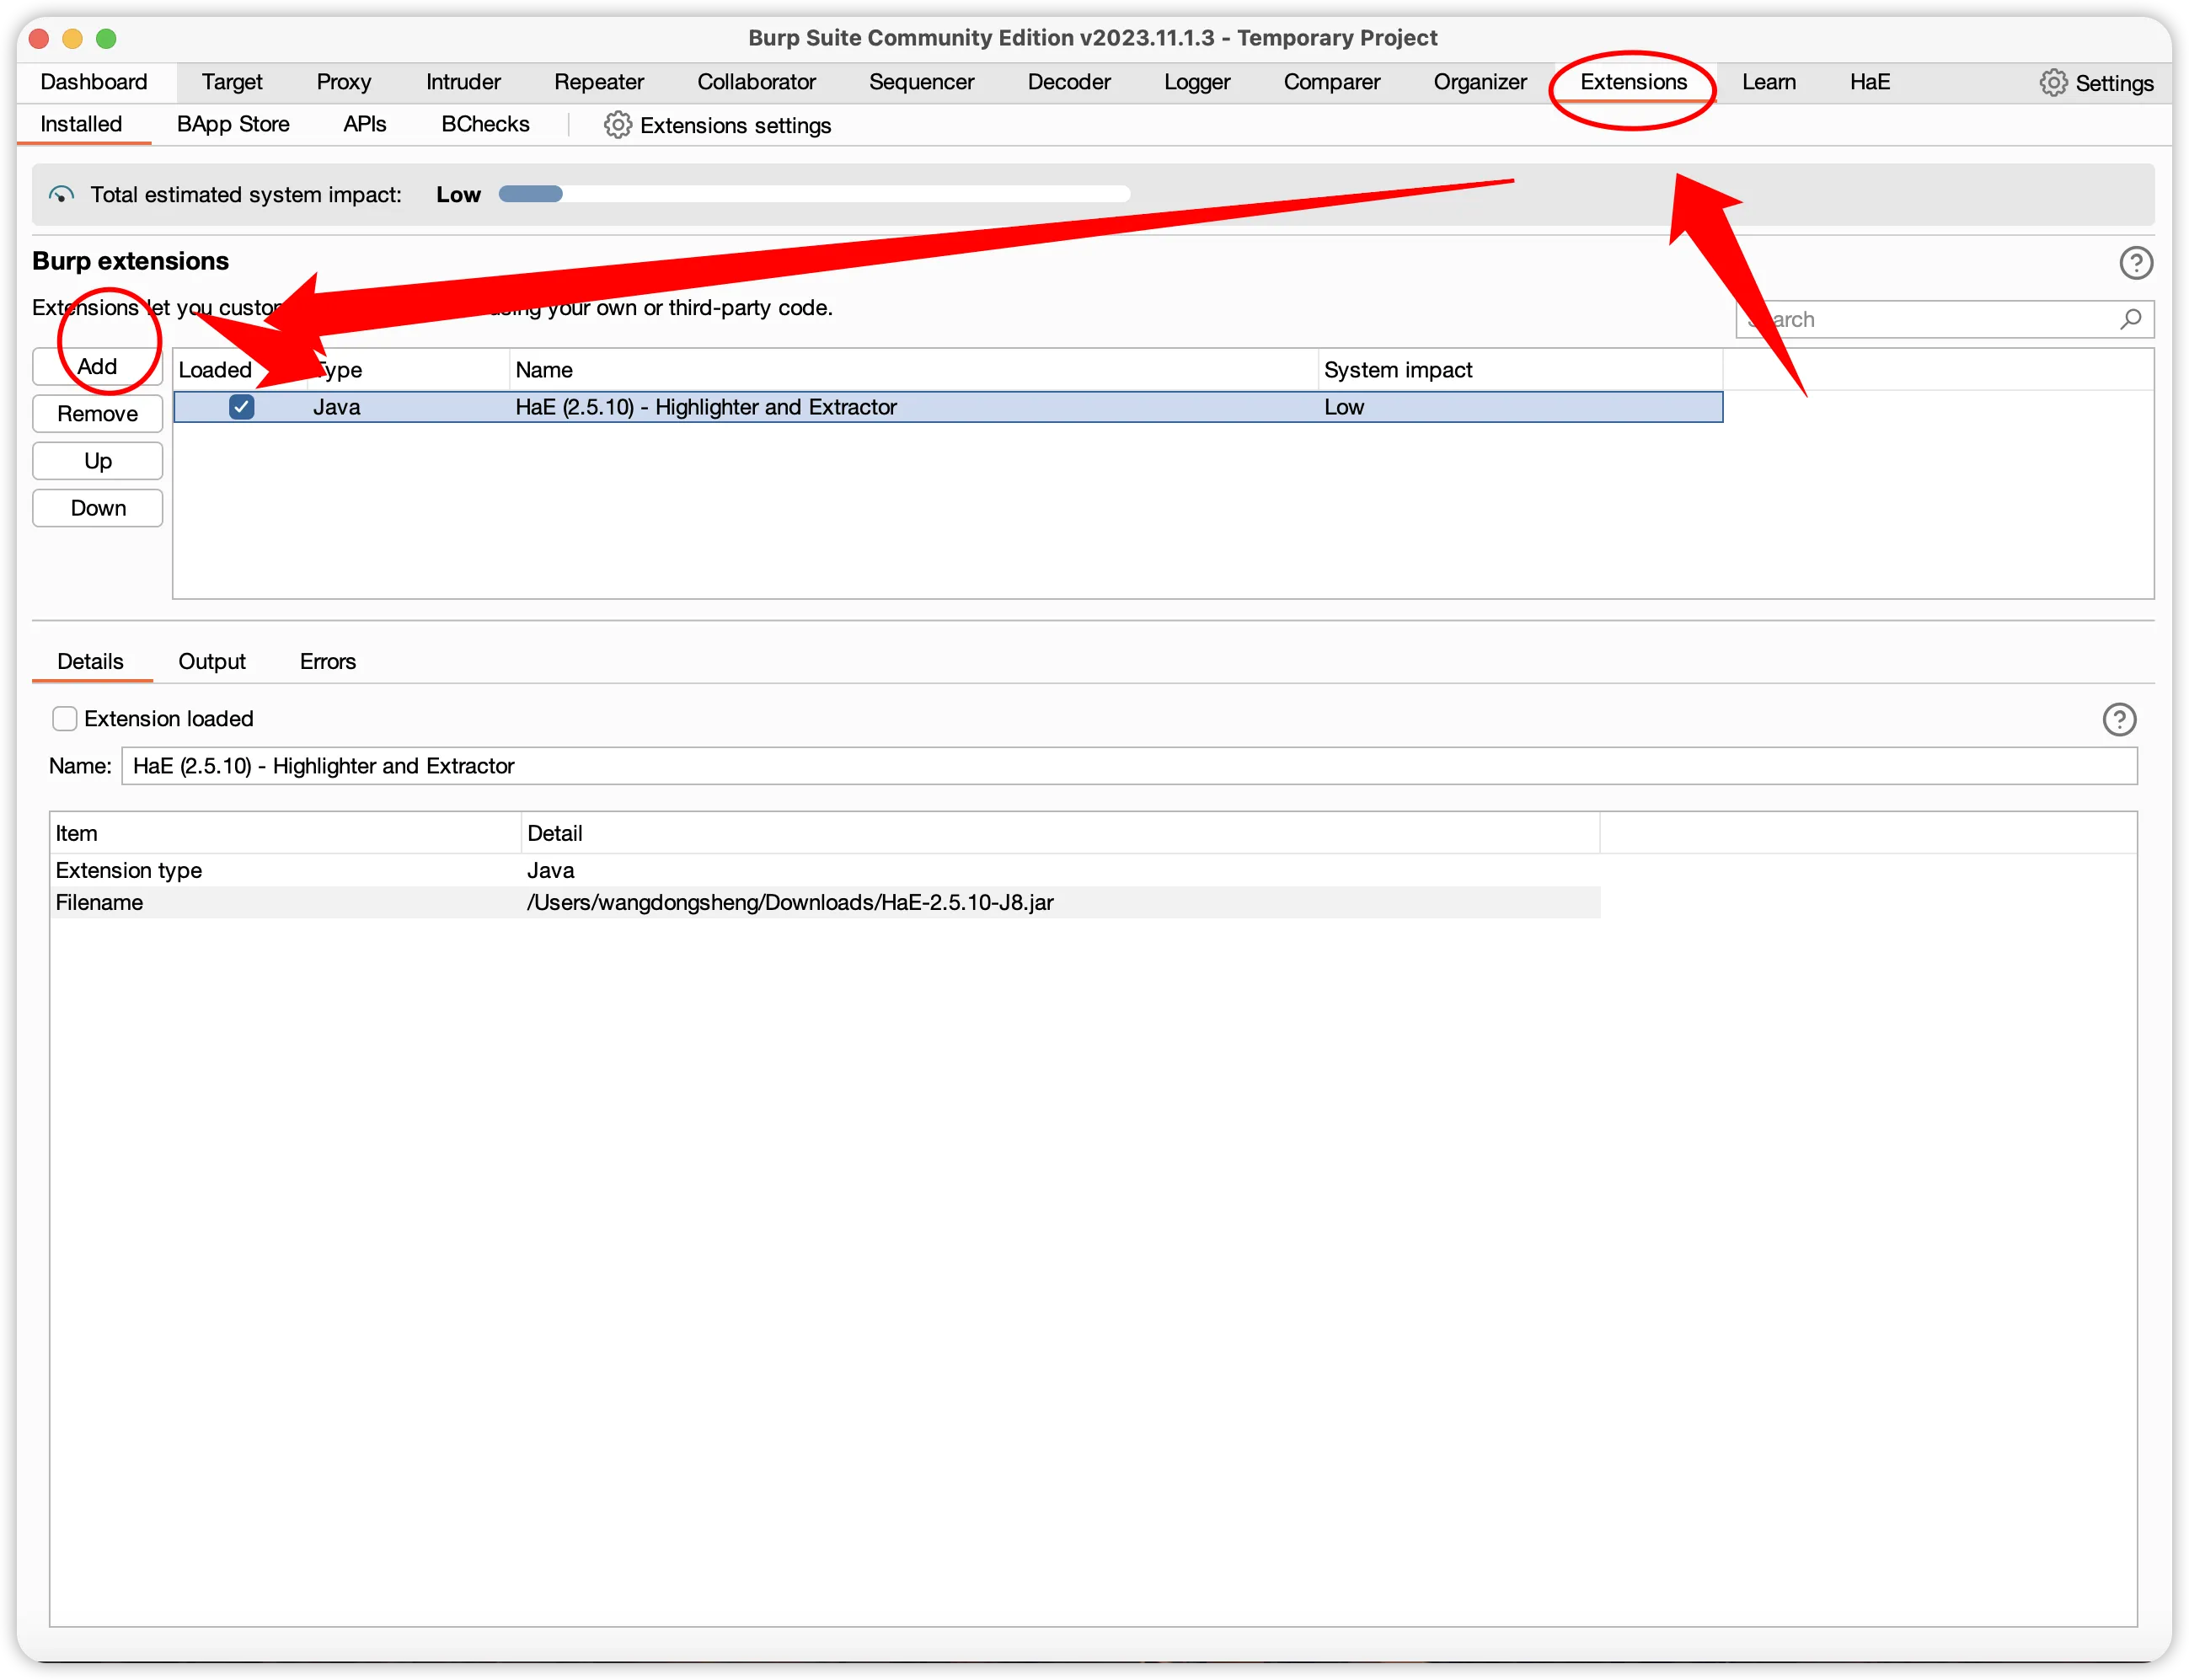Viewport: 2189px width, 1680px height.
Task: Open the Dashboard tab
Action: pos(94,82)
